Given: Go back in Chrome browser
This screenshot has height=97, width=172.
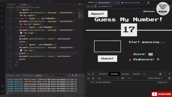Looking at the screenshot, I should [x=88, y=6].
